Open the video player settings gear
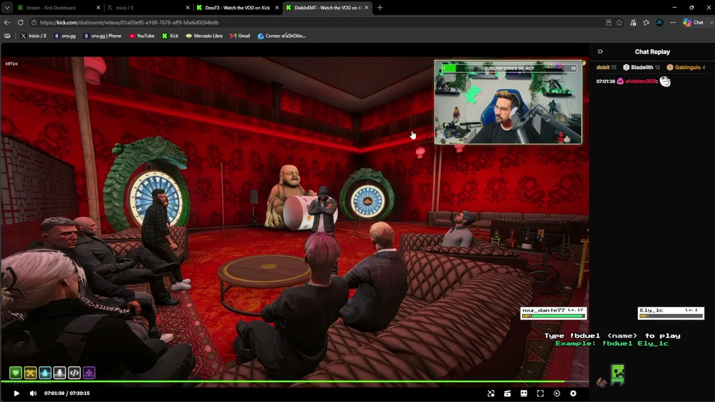This screenshot has height=402, width=715. (573, 394)
